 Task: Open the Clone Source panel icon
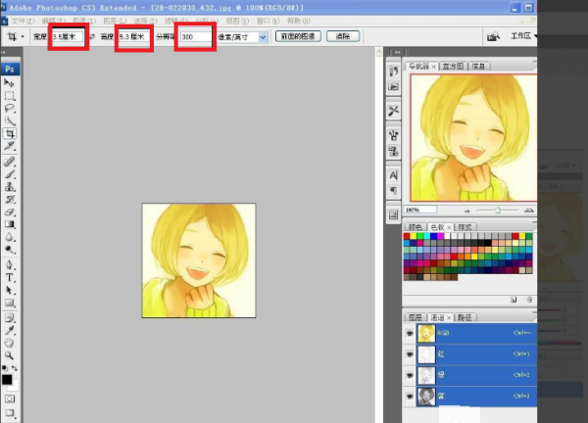(393, 152)
